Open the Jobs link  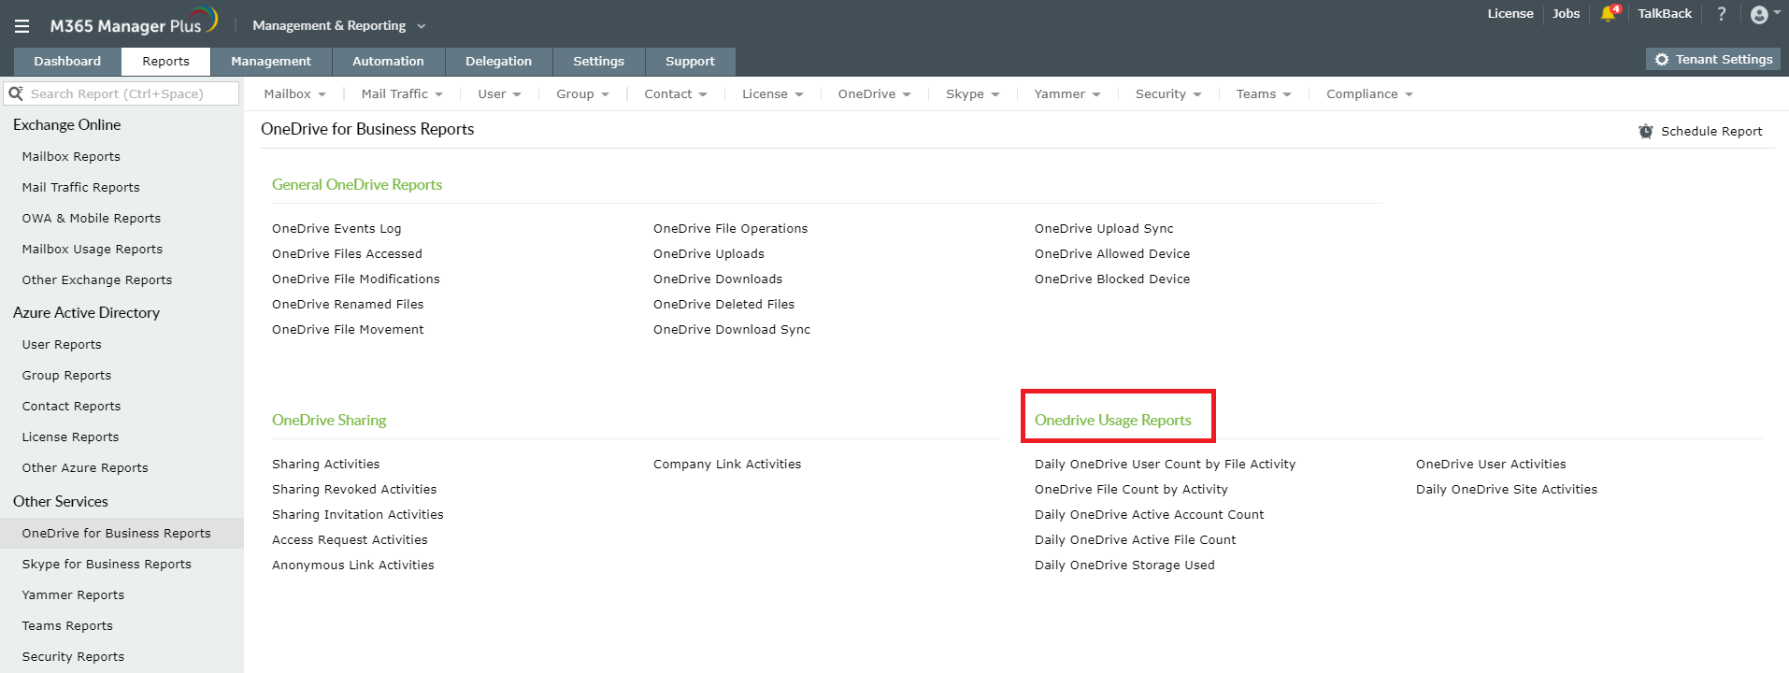click(1566, 14)
